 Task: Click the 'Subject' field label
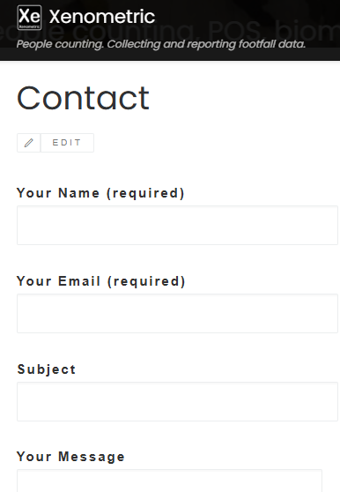[x=47, y=369]
